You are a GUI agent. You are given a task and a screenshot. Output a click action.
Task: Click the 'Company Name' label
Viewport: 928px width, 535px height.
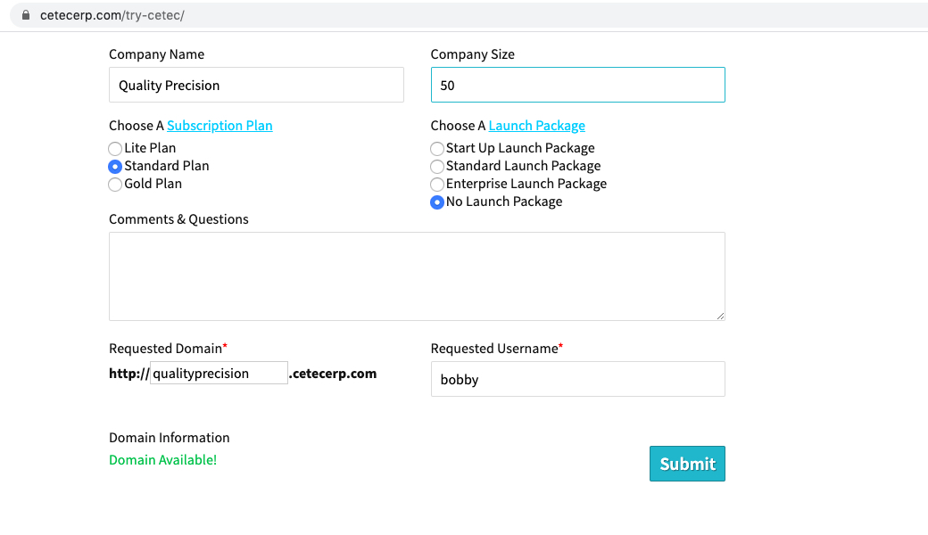(x=157, y=54)
